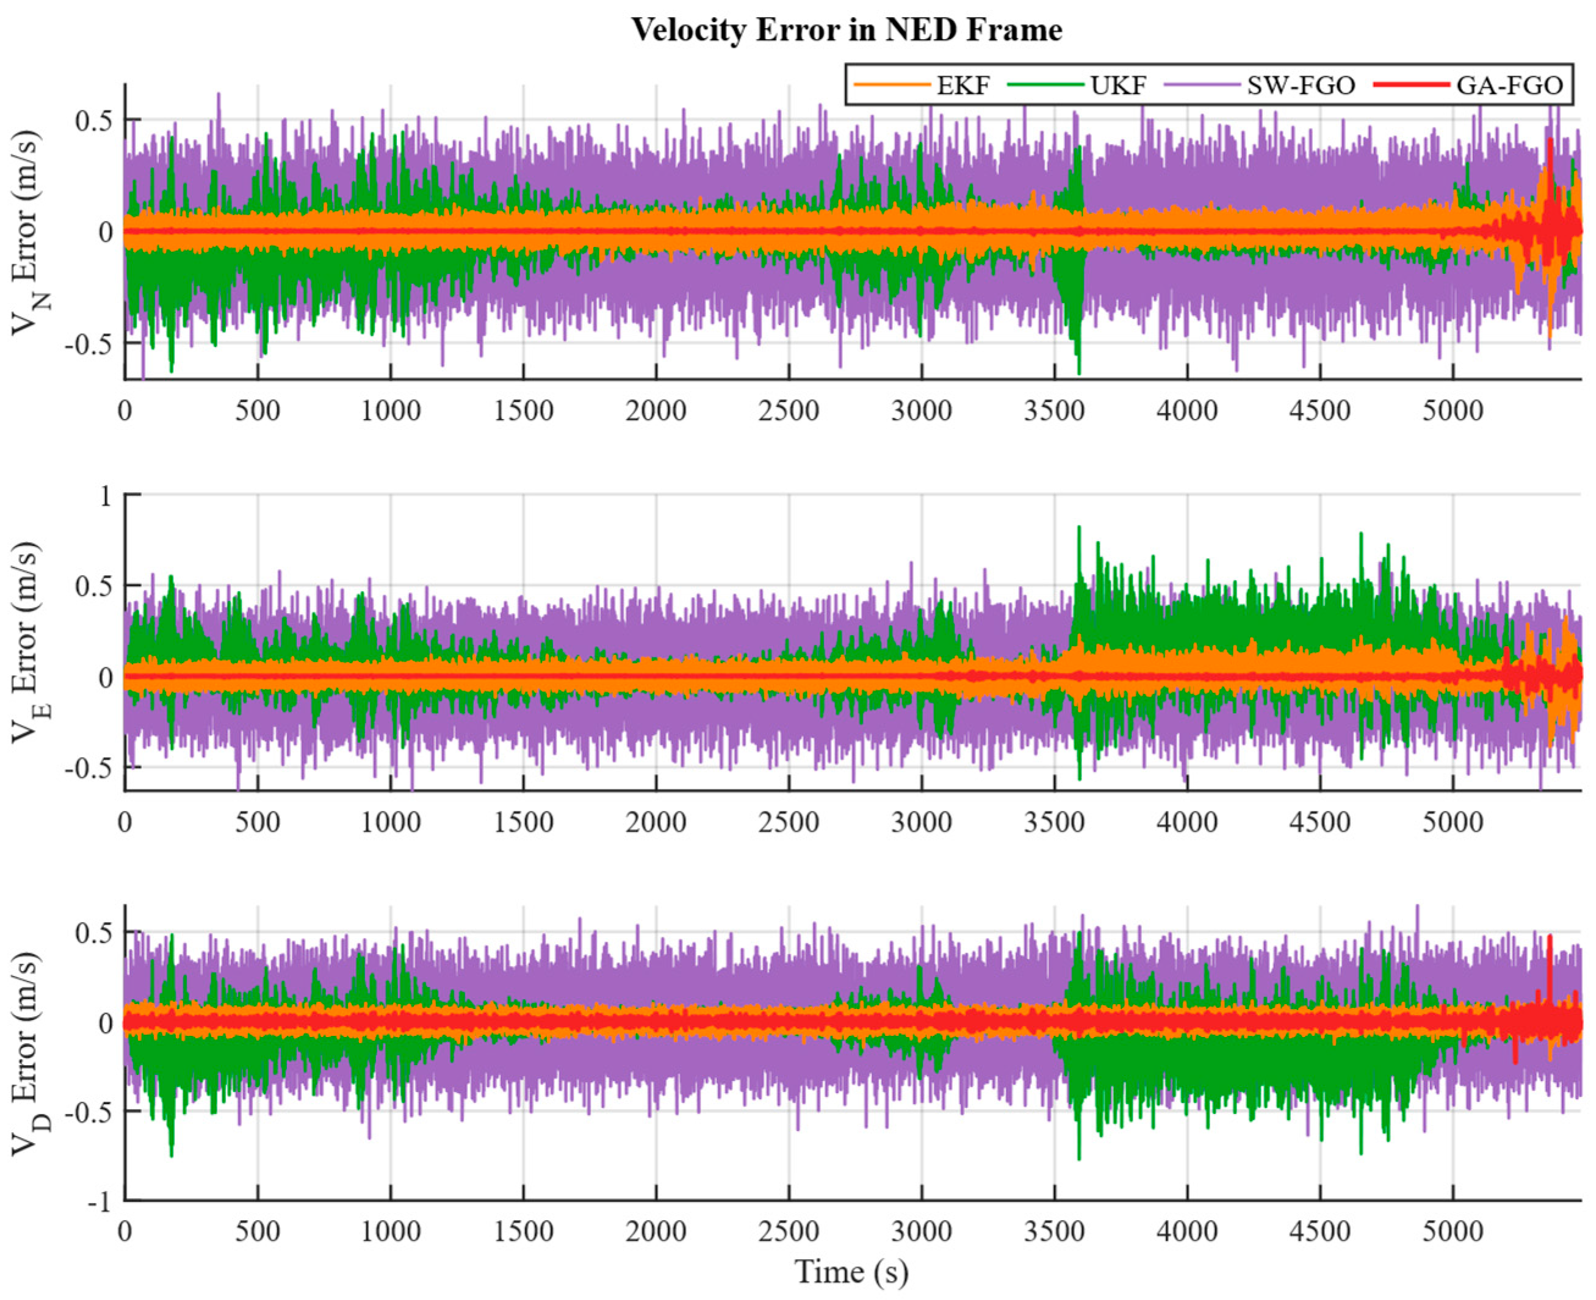Select the UKF legend label text

click(1118, 85)
